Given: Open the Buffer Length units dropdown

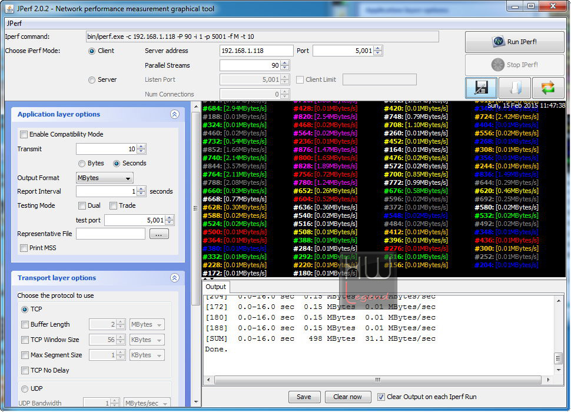Looking at the screenshot, I should coord(147,325).
